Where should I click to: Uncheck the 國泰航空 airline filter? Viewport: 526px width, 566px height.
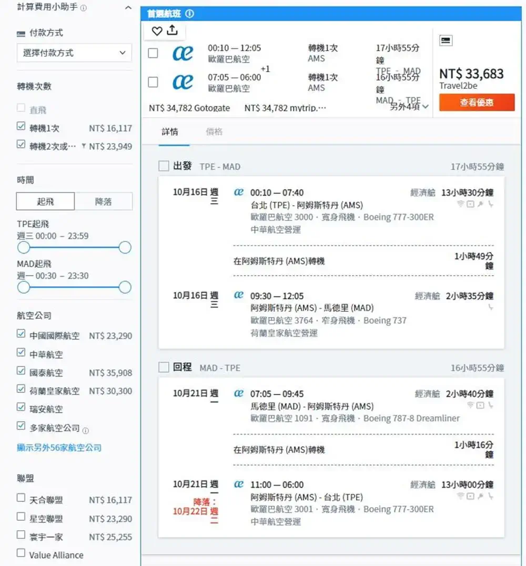point(21,371)
